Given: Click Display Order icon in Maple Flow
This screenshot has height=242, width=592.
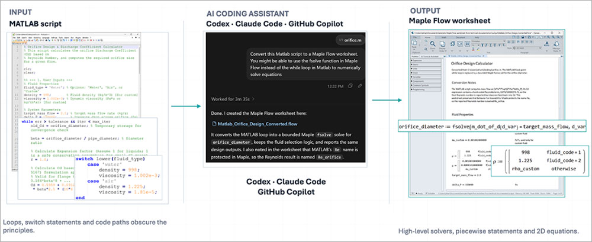Looking at the screenshot, I should coord(442,44).
